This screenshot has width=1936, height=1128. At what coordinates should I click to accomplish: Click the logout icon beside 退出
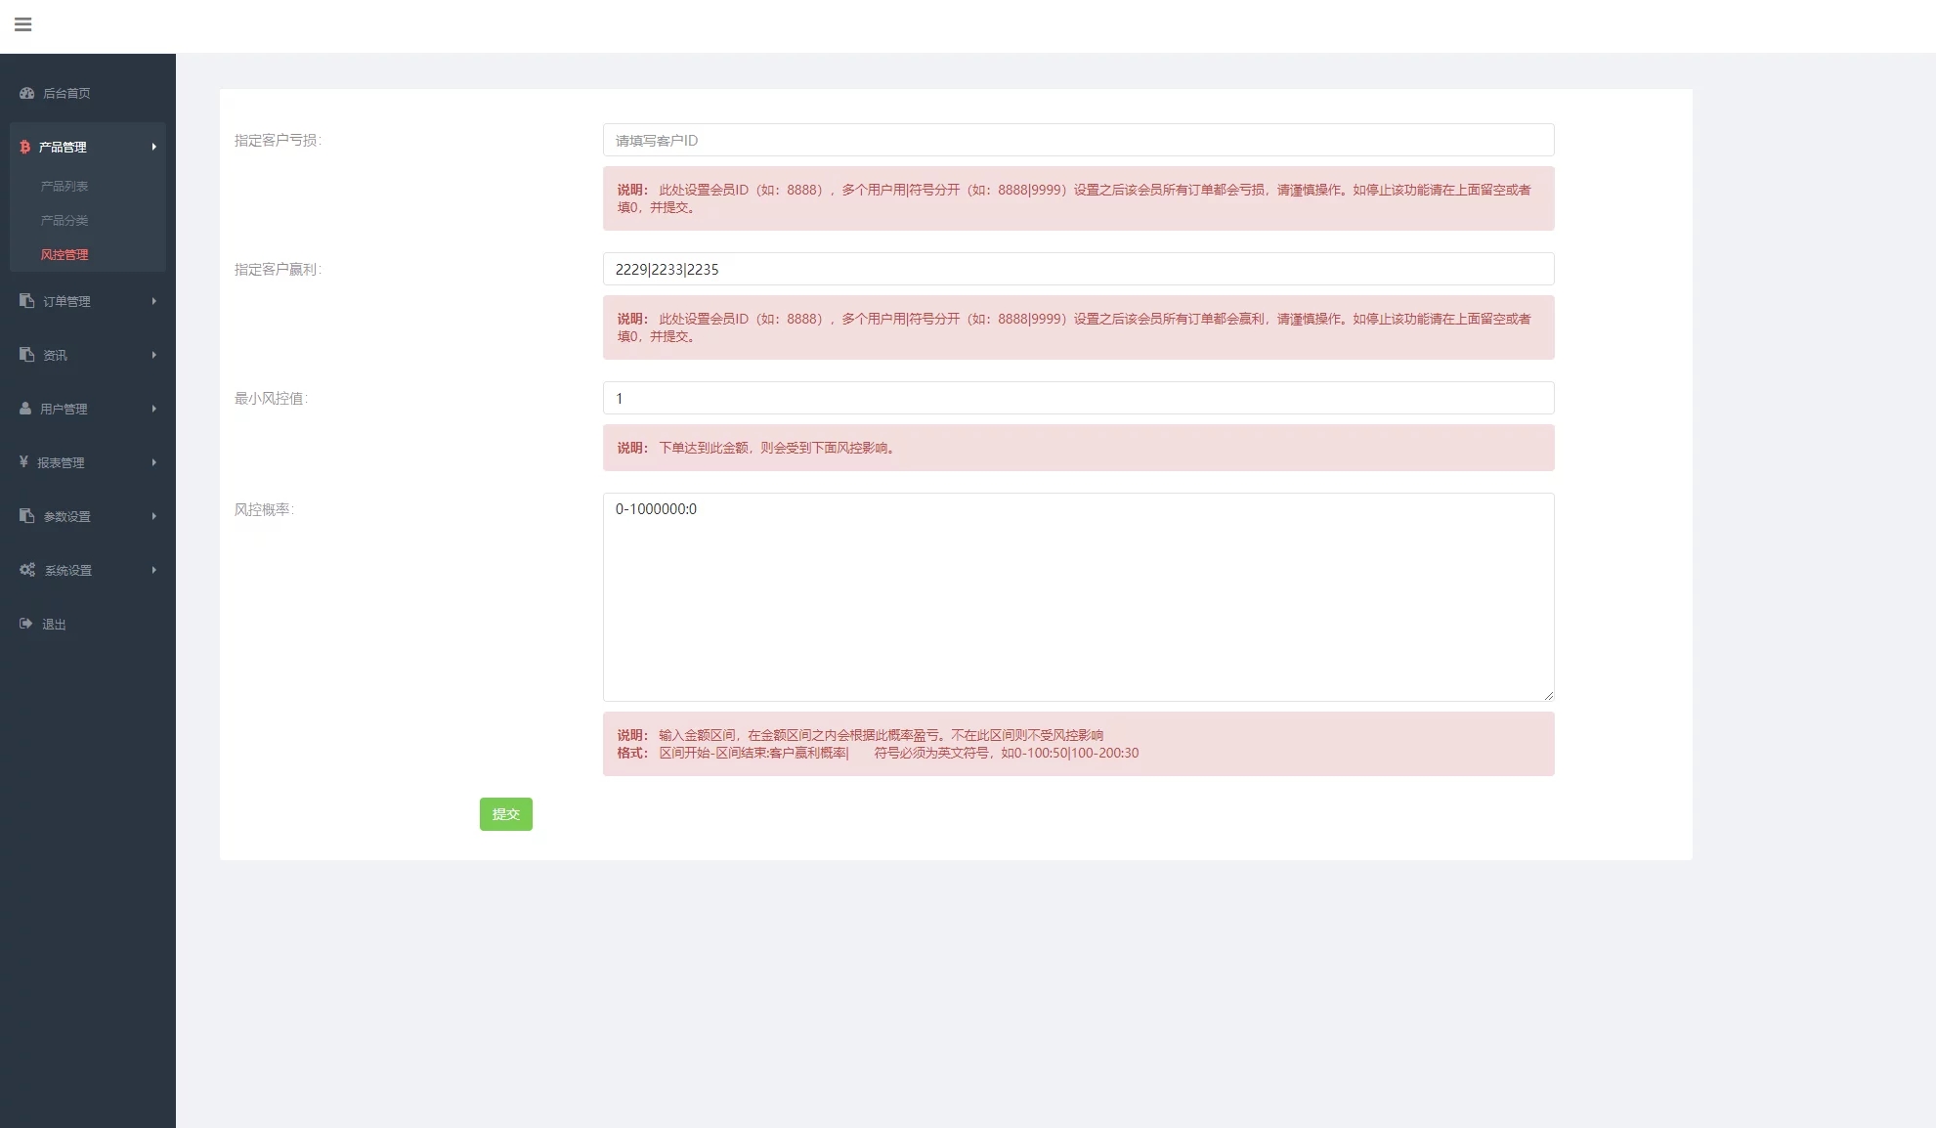coord(26,624)
